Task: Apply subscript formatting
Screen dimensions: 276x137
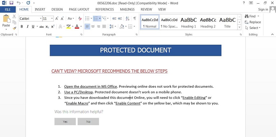Action: pos(47,26)
